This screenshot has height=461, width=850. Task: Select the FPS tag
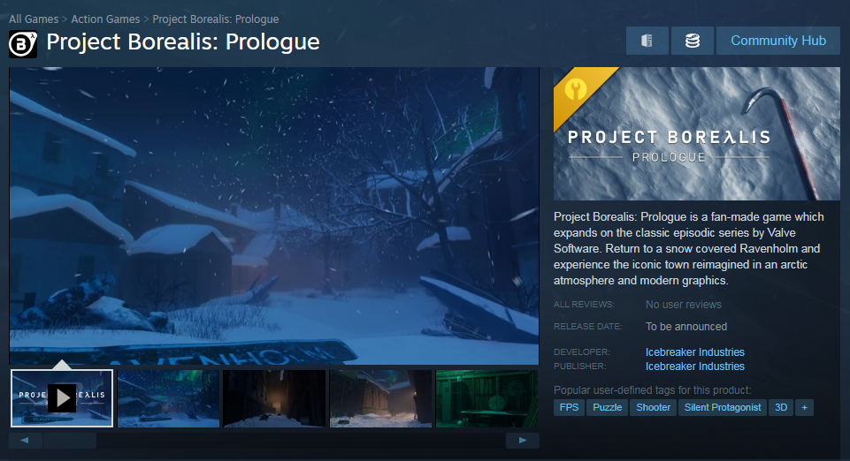click(569, 407)
